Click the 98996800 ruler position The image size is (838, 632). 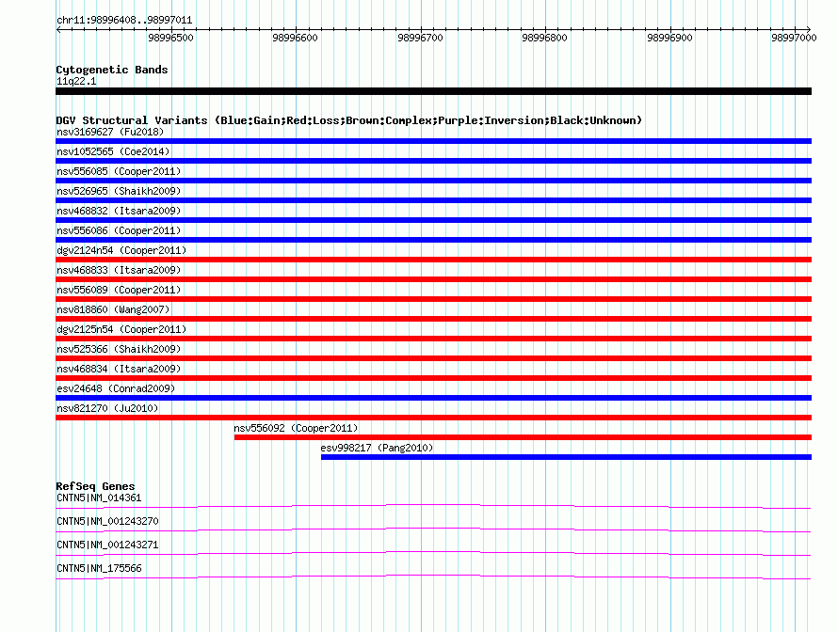click(x=544, y=38)
